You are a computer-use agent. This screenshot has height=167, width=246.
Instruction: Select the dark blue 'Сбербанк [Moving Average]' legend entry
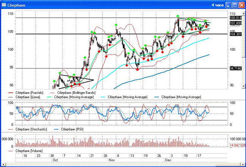point(178,97)
